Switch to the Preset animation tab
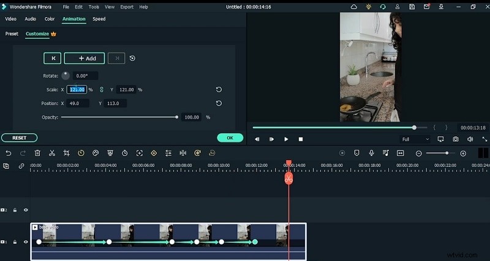 (12, 34)
